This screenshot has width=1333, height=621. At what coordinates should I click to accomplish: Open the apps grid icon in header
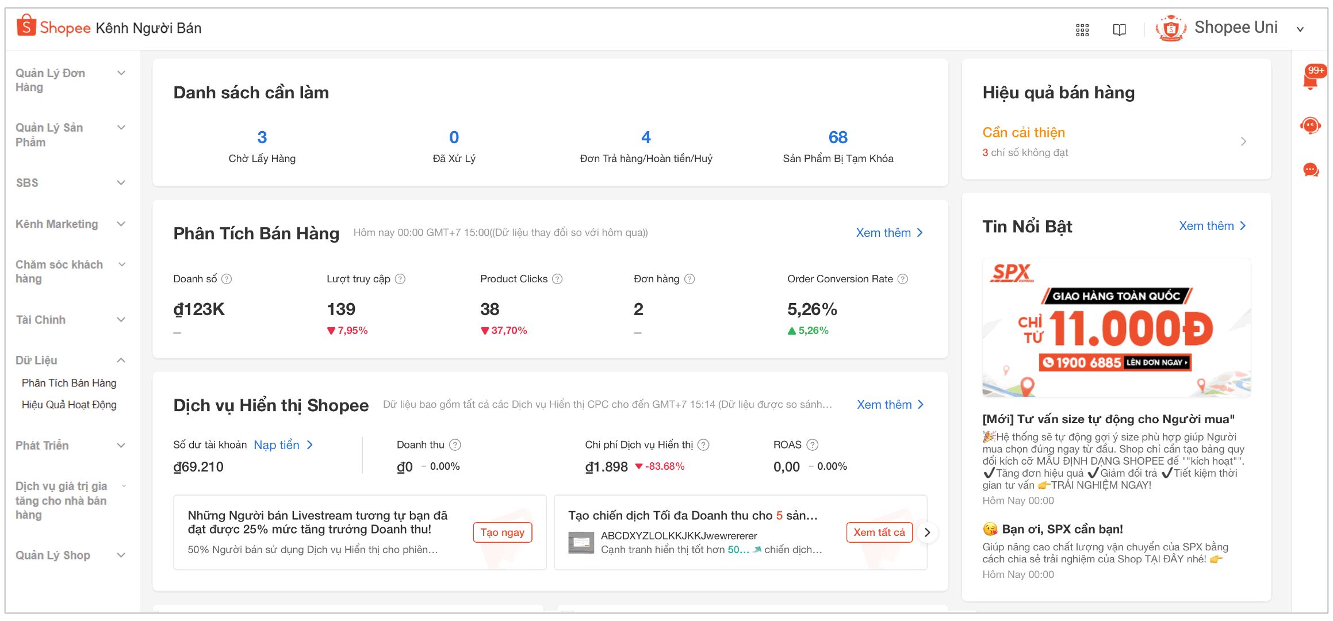(1082, 30)
